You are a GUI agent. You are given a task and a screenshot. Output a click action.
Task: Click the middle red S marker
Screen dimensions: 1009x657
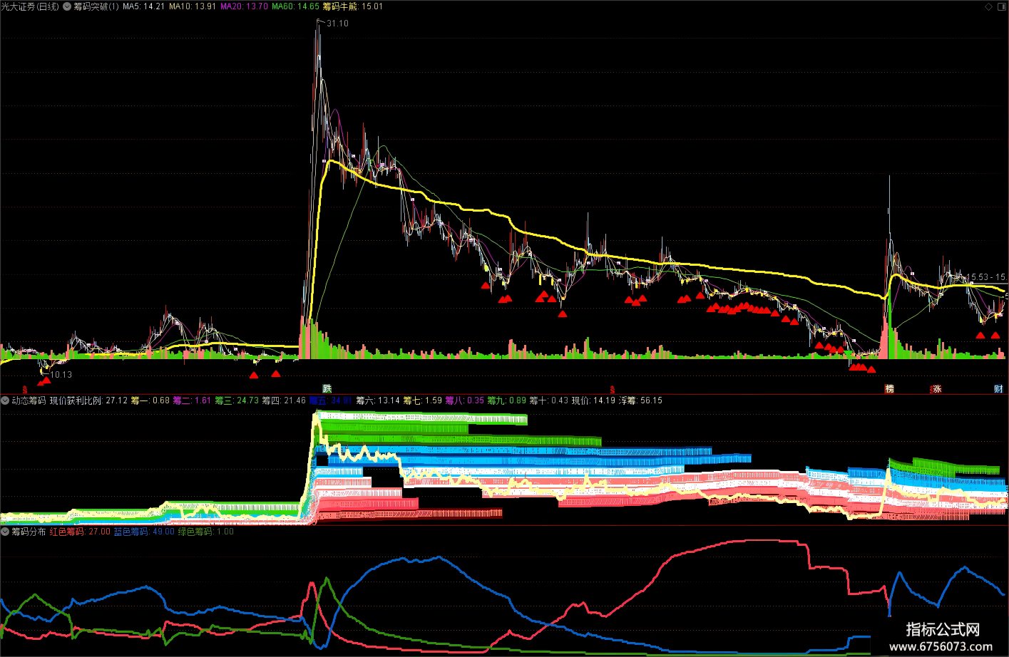click(612, 389)
